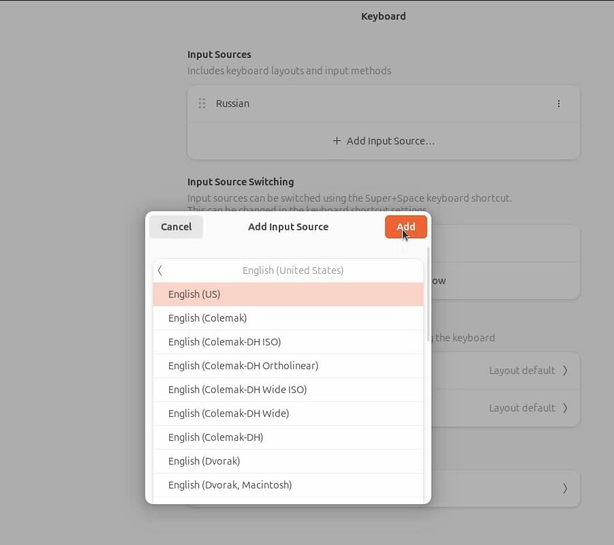The width and height of the screenshot is (614, 545).
Task: Open the bottom row chevron in Keyboard settings
Action: point(565,488)
